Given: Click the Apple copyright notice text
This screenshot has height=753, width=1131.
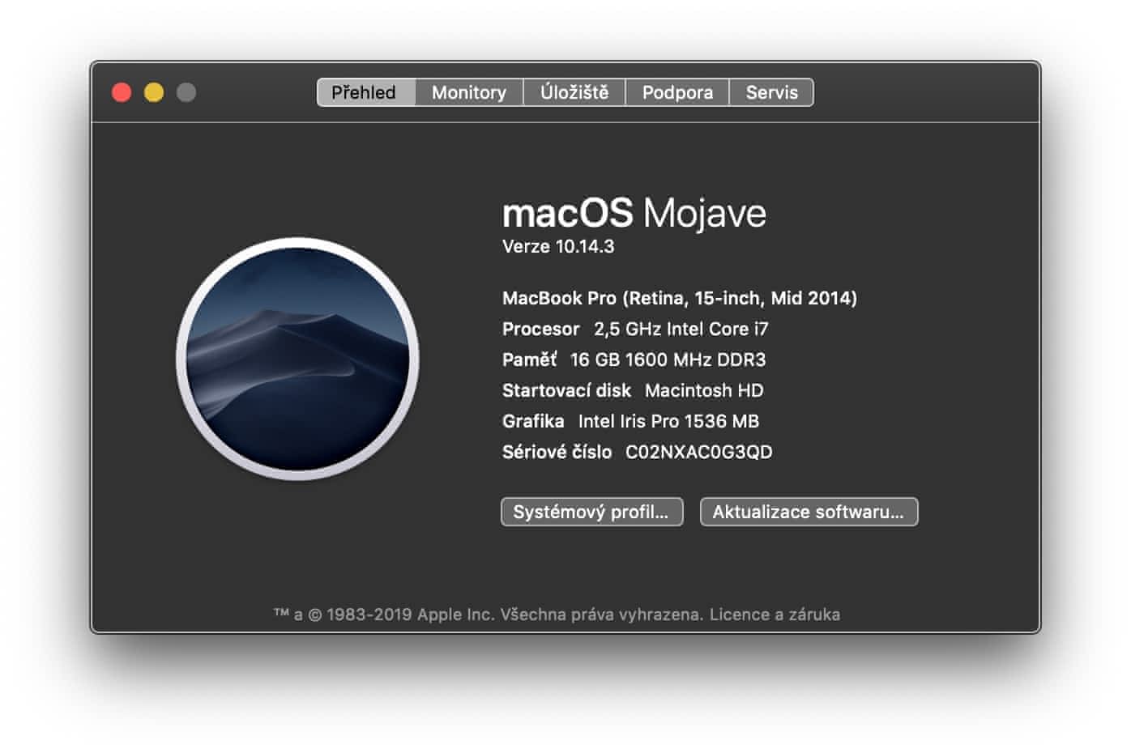Looking at the screenshot, I should 489,615.
